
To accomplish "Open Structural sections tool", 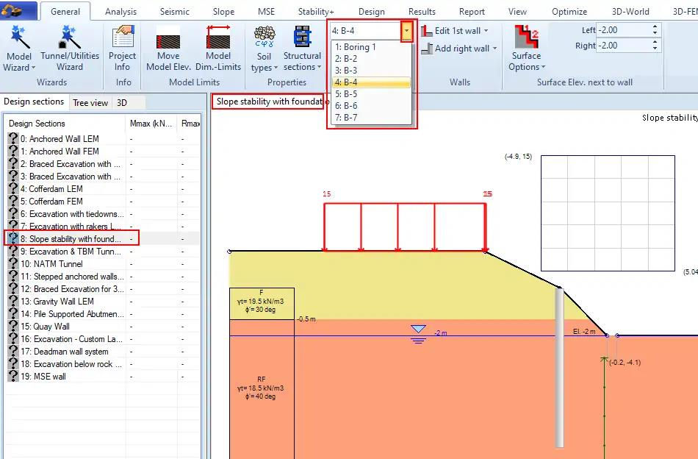I will (302, 48).
